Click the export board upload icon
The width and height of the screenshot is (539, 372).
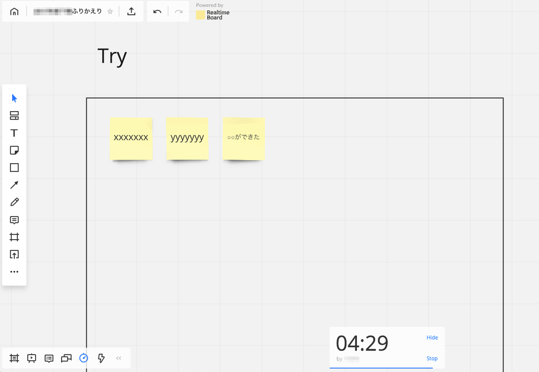click(132, 12)
